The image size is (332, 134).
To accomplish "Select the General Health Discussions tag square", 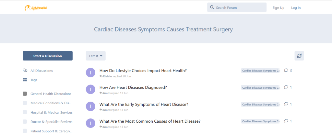I will (25, 94).
